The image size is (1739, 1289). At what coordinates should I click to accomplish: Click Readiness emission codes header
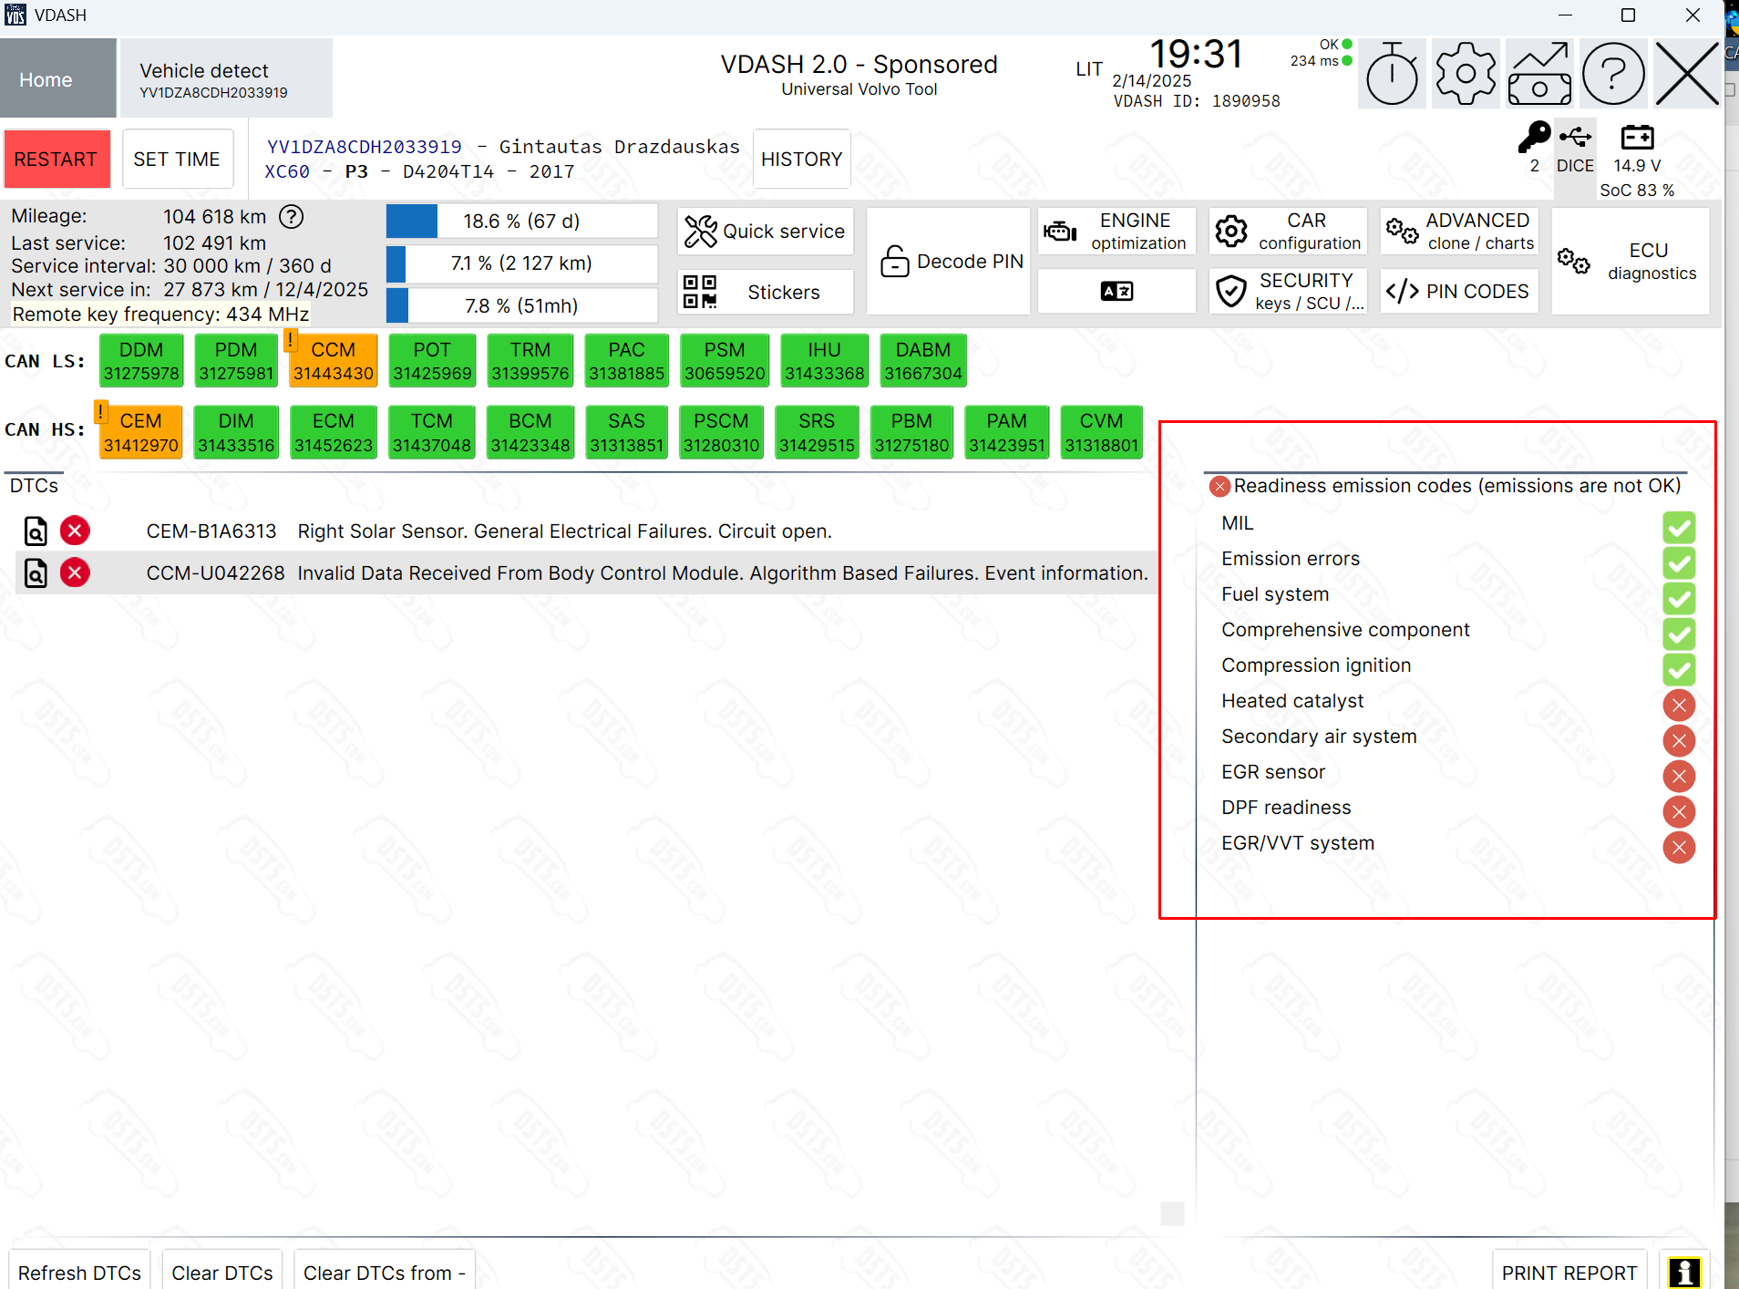coord(1456,486)
